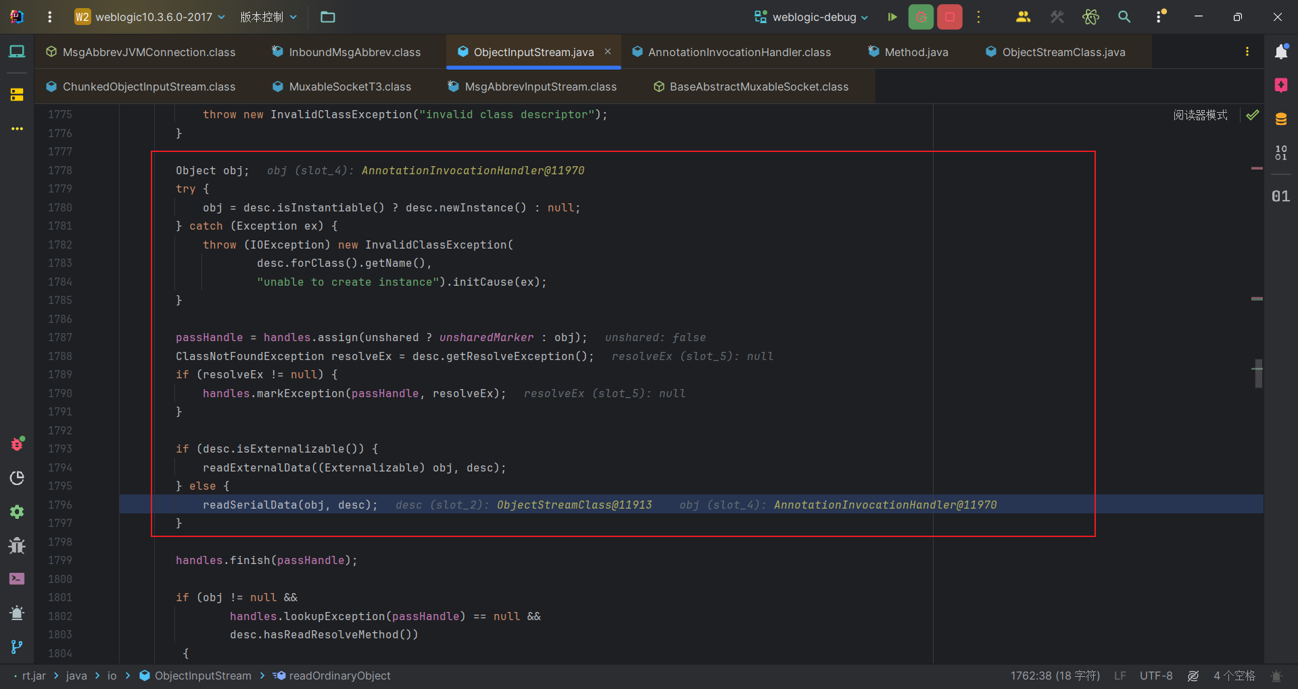Switch to ObjectStreamClass.java tab
This screenshot has height=689, width=1298.
tap(1055, 52)
